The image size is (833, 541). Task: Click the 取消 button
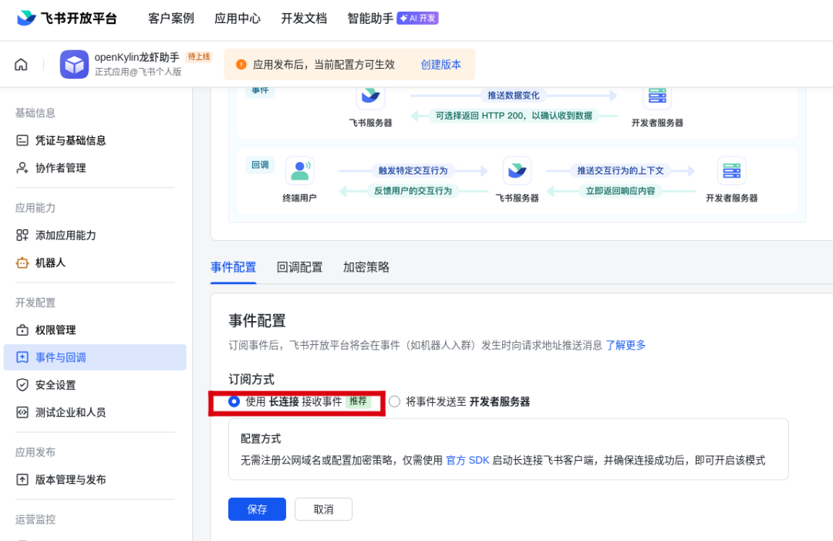tap(323, 509)
